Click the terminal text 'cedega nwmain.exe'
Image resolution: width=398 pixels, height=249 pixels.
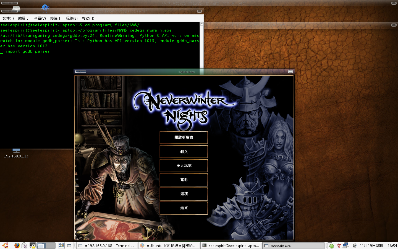click(x=151, y=30)
